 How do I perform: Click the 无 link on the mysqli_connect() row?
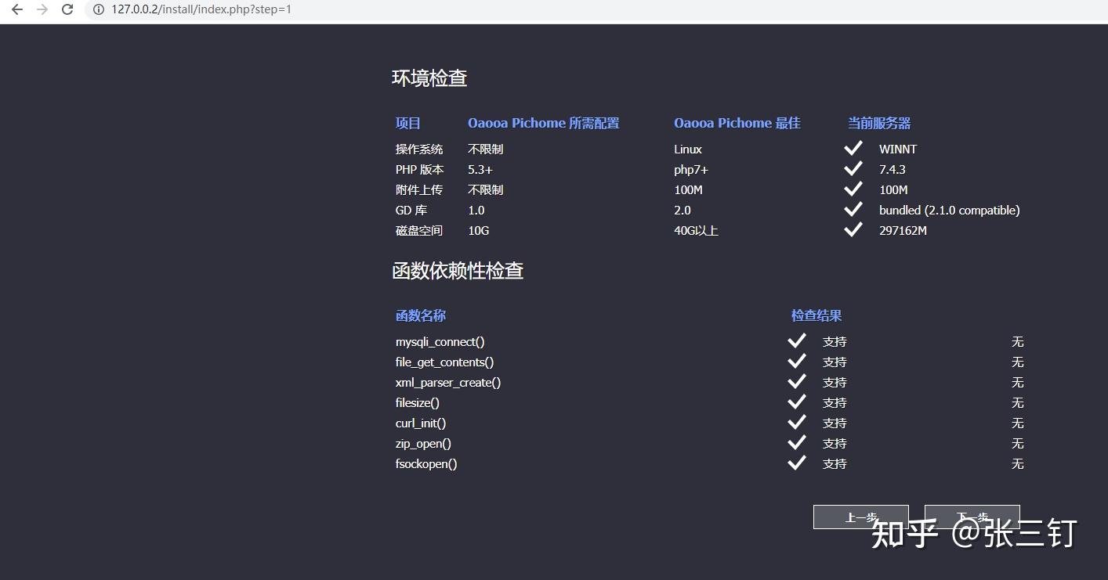point(1017,341)
